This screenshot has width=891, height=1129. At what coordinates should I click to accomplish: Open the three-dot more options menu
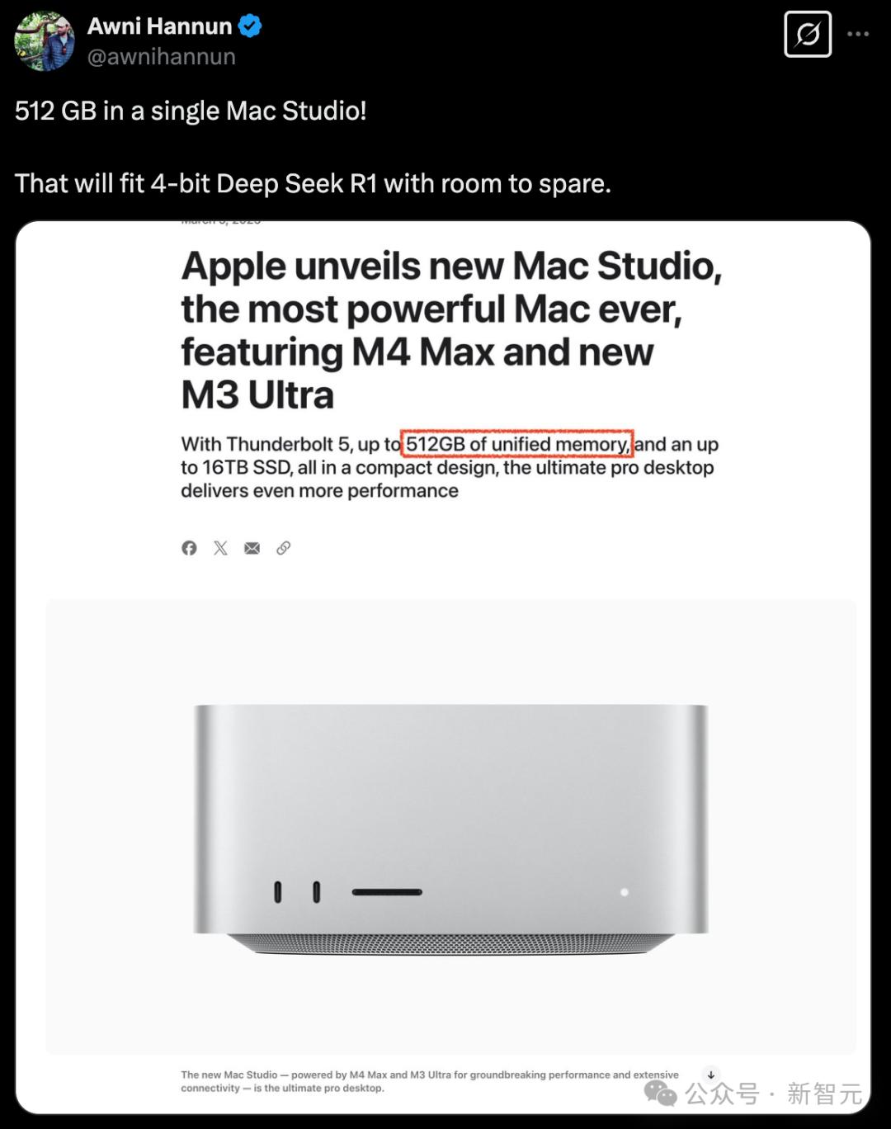tap(858, 35)
